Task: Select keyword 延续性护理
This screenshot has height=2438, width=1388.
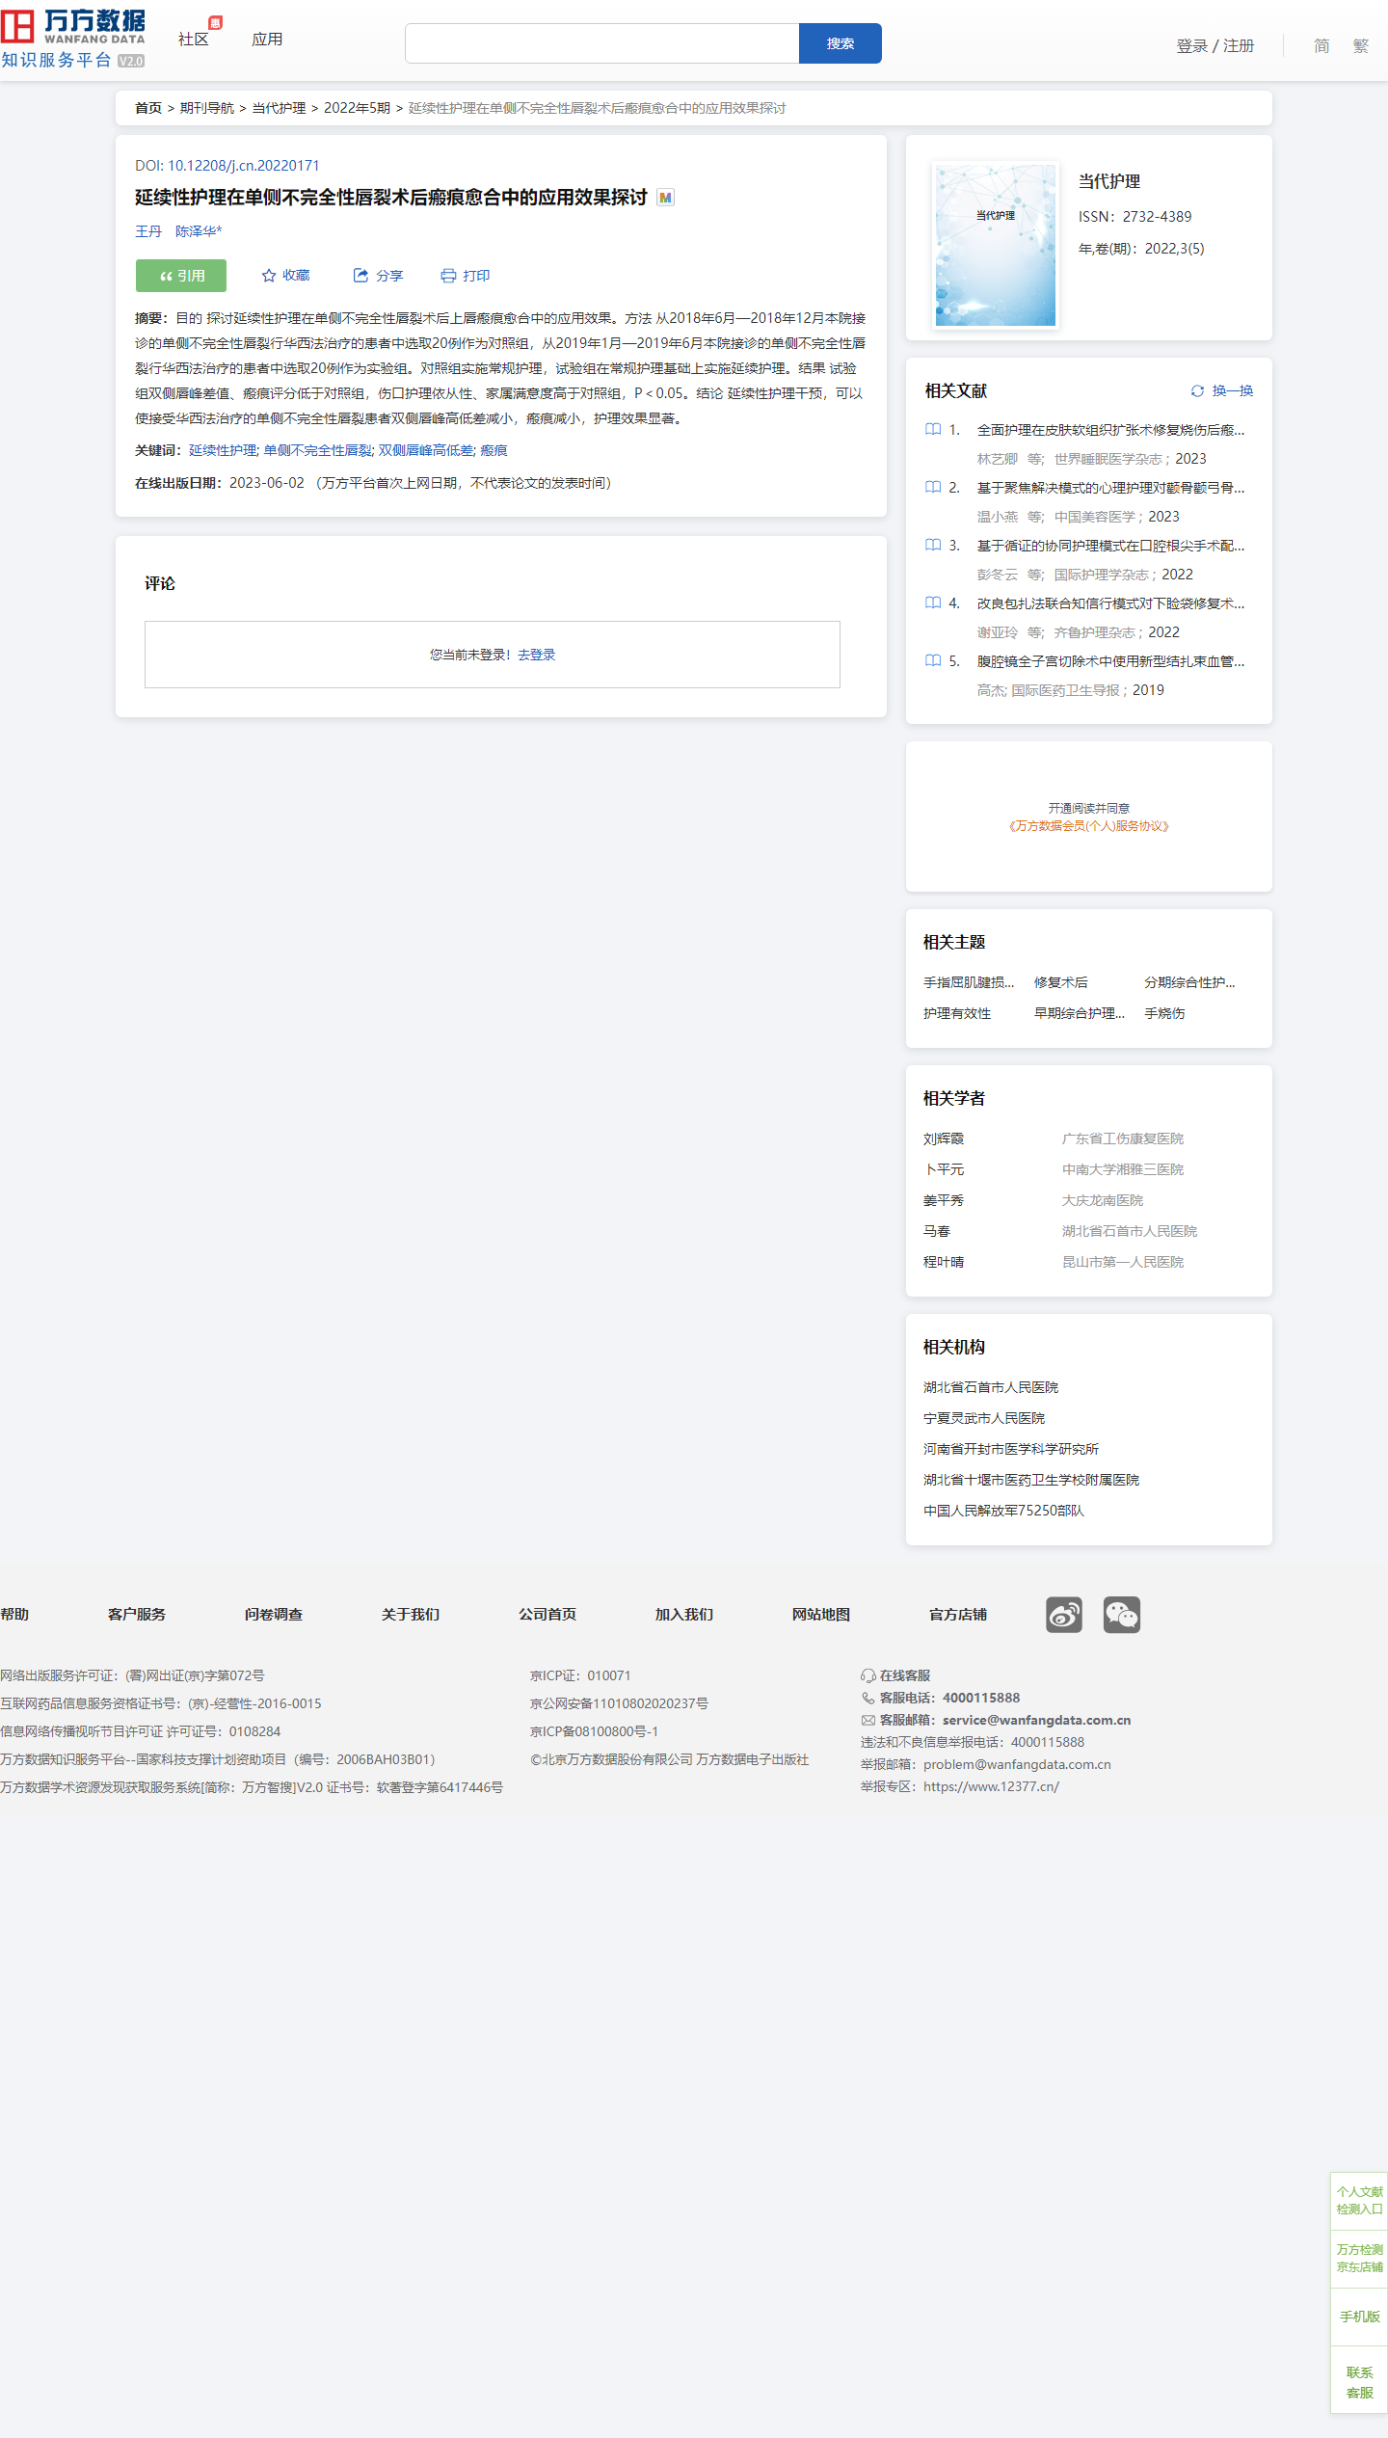Action: [223, 450]
